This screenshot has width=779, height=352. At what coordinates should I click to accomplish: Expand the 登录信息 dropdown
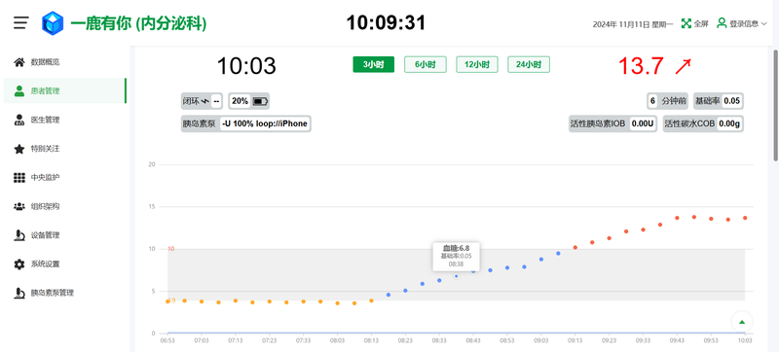(x=742, y=23)
